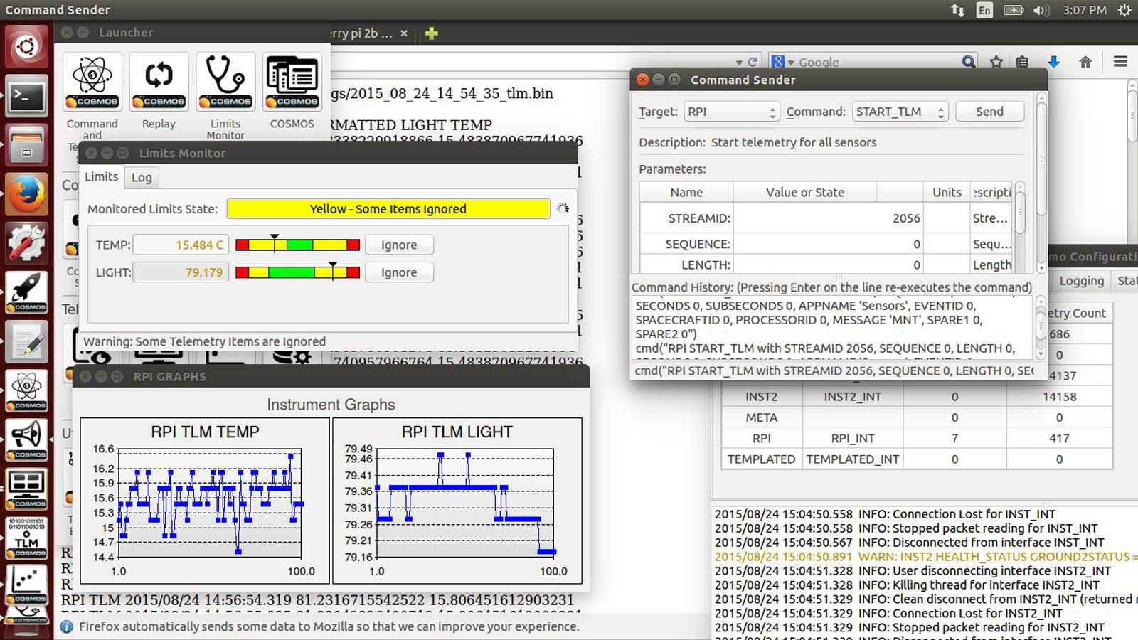Screen dimensions: 1138x640
Task: Open the COSMOS scatter graph dock icon
Action: (x=26, y=585)
